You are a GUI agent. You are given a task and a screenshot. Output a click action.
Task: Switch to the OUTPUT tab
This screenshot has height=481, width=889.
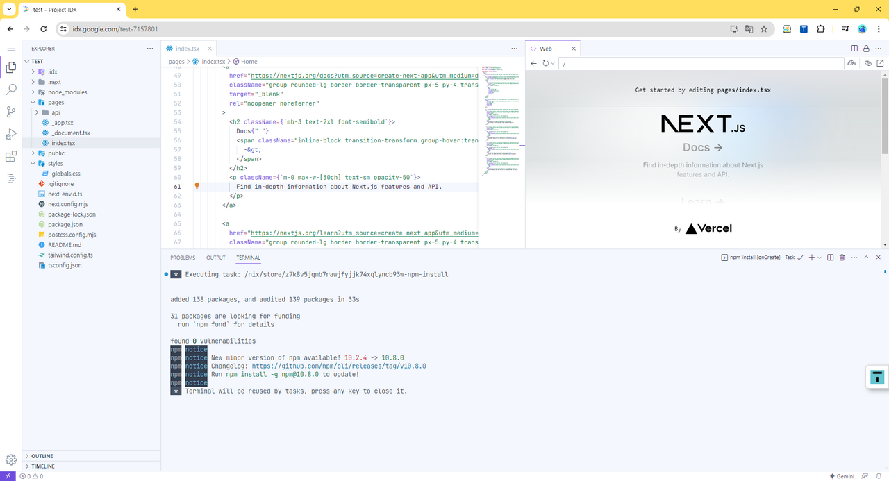coord(215,258)
